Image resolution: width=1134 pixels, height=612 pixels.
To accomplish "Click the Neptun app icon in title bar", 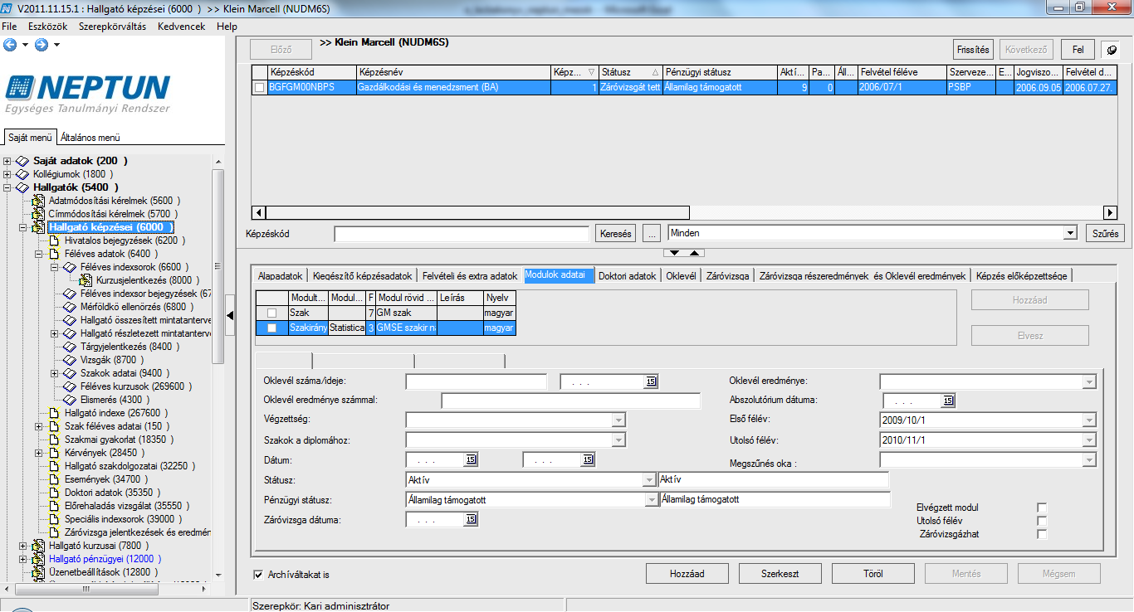I will pos(8,7).
